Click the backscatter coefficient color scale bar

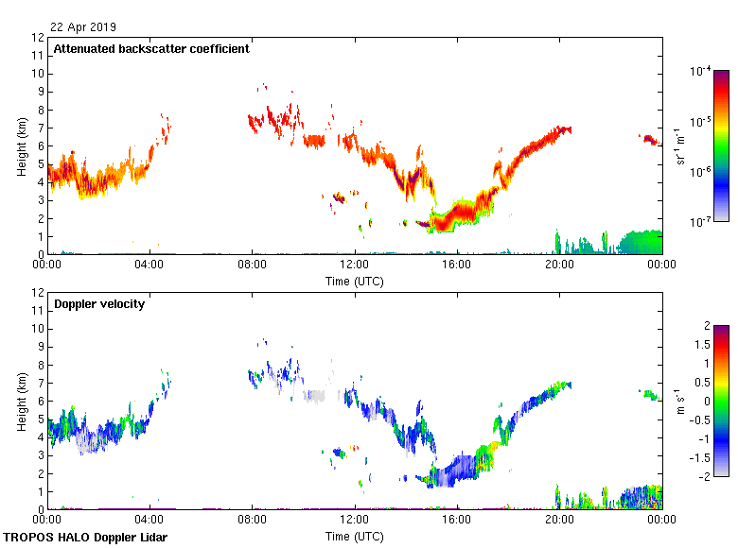[x=721, y=146]
